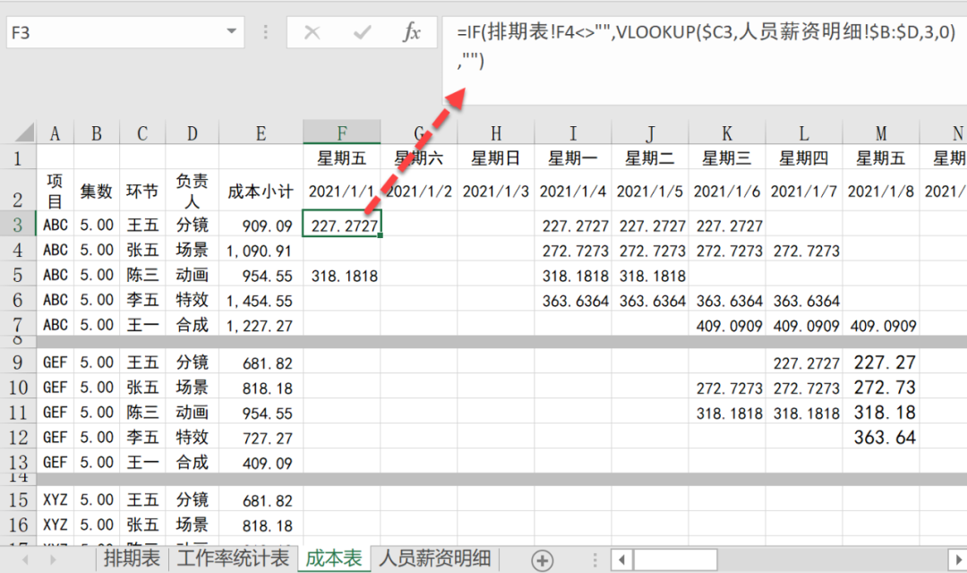Click cell K11 value 318.1818
Image resolution: width=967 pixels, height=573 pixels.
pos(727,413)
